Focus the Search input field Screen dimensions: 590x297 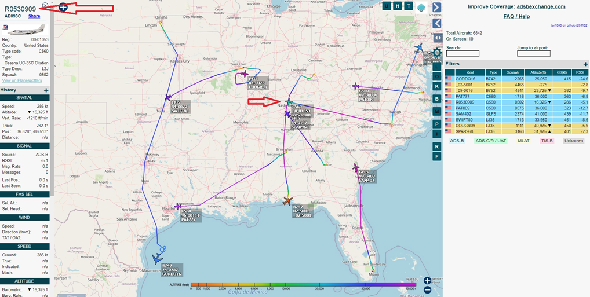pos(462,53)
